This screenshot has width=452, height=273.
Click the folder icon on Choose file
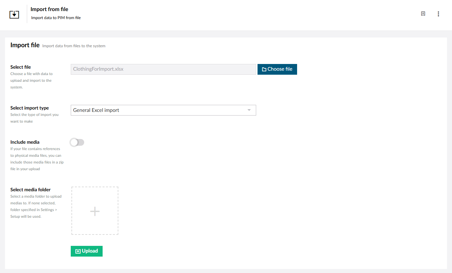click(x=264, y=69)
